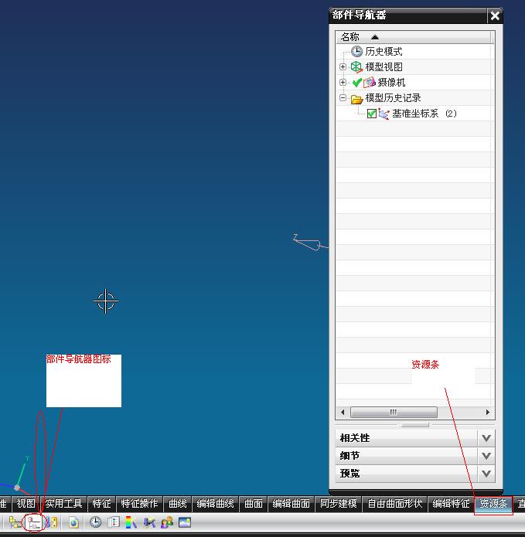Screen dimensions: 525x537
Task: Open the Part Navigator (部件导航器) icon
Action: tap(34, 522)
